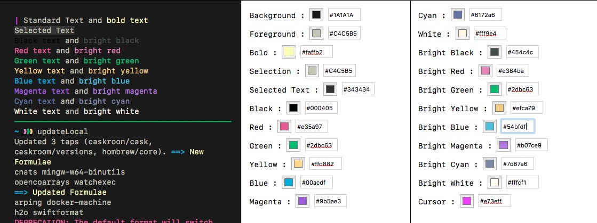Open the Foreground color swatch

316,34
